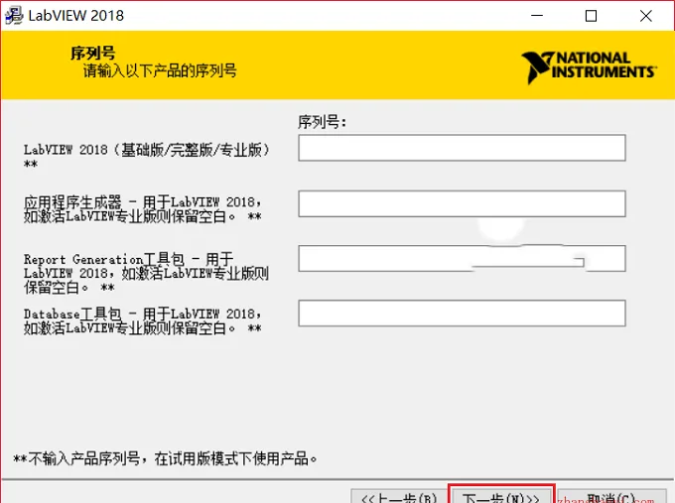Click the LabVIEW 2018 window title text
Viewport: 675px width, 503px height.
[x=76, y=16]
